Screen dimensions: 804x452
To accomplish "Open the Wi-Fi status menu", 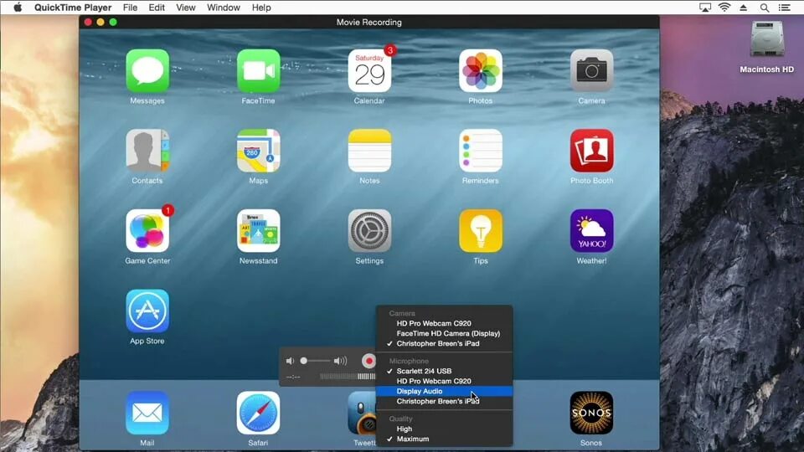I will pos(724,8).
